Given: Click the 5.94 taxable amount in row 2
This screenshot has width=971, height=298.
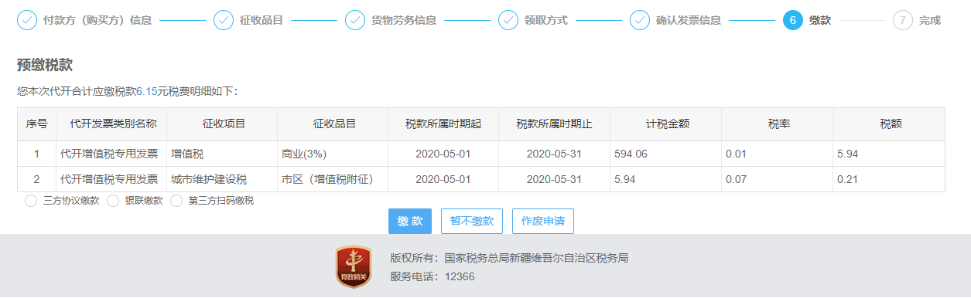Looking at the screenshot, I should [666, 179].
